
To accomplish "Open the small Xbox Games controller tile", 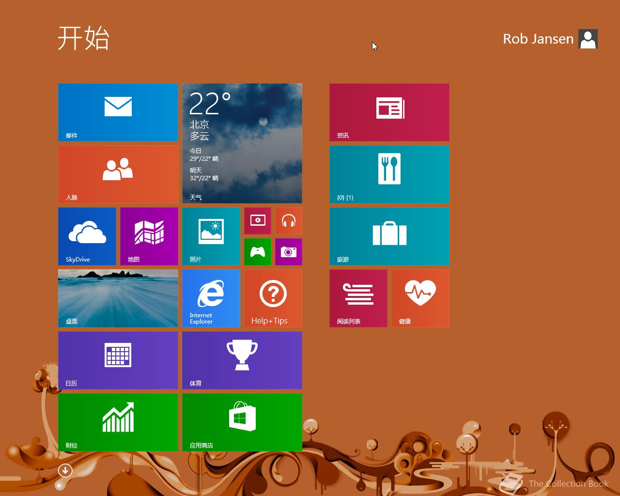I will (x=258, y=252).
